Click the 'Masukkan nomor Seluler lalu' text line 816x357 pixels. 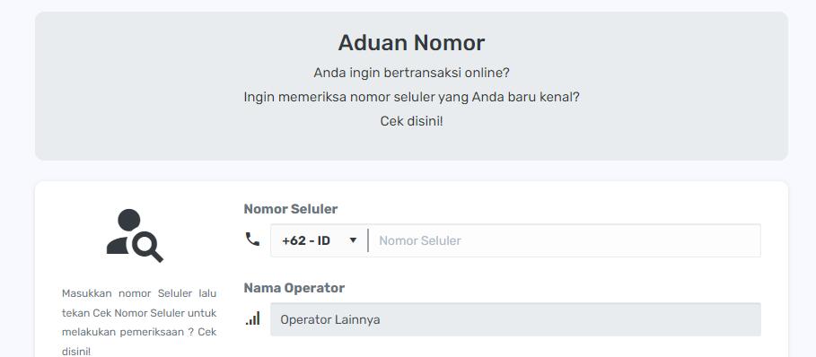139,293
